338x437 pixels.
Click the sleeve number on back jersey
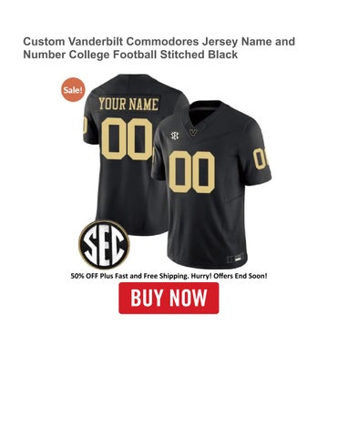pyautogui.click(x=85, y=126)
